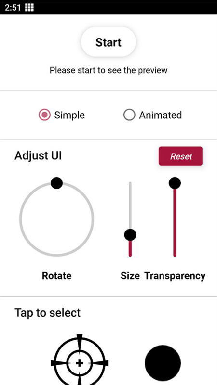The height and width of the screenshot is (385, 217).
Task: Choose the solid black dot icon
Action: click(x=163, y=363)
